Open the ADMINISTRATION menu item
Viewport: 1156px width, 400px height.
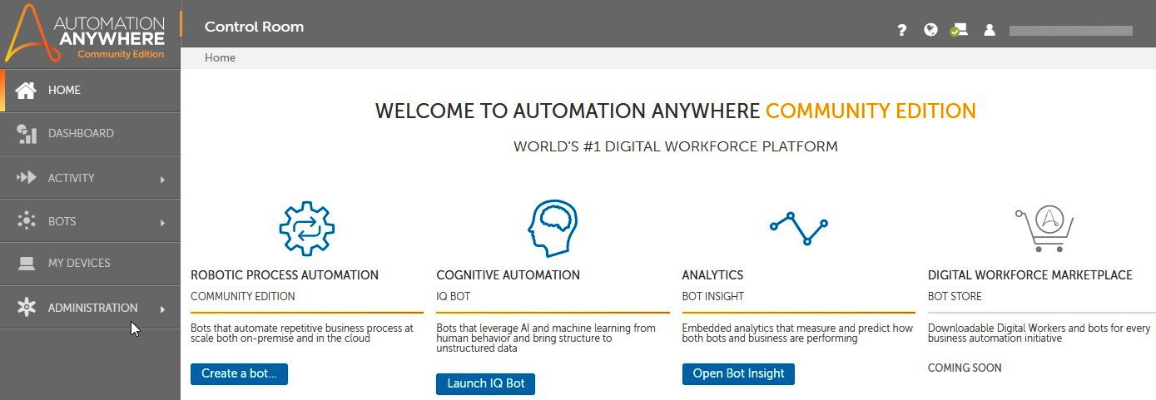[90, 308]
